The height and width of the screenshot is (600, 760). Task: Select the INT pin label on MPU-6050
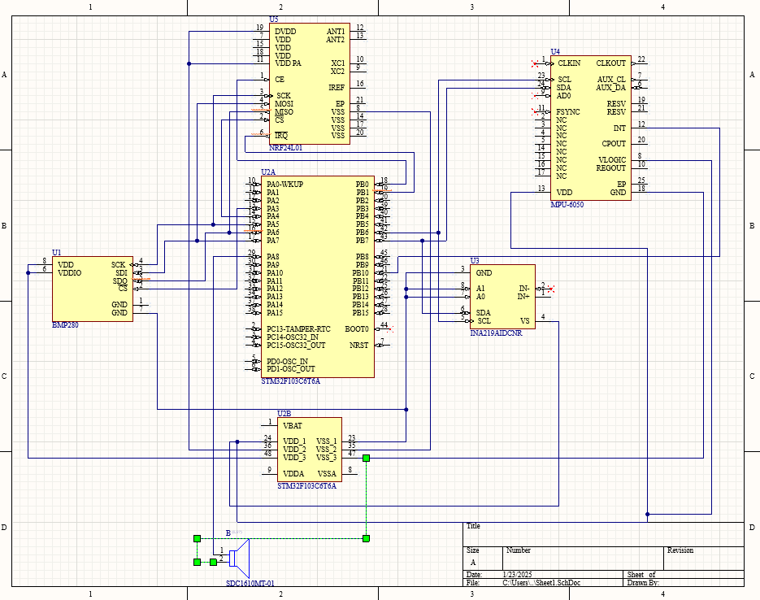[x=619, y=128]
